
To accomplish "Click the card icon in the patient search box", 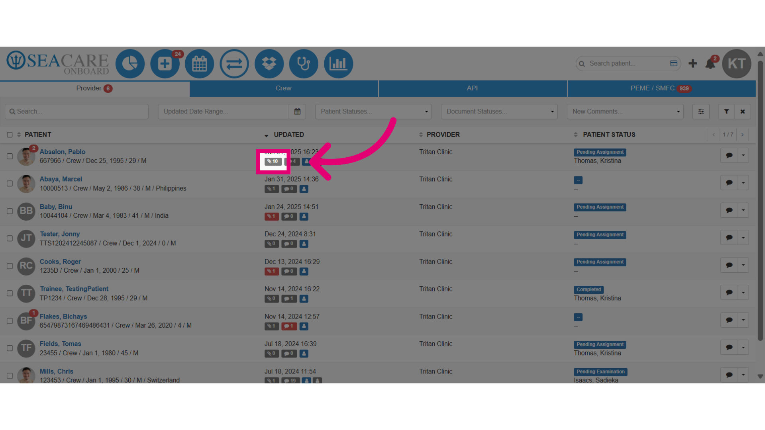I will 674,63.
